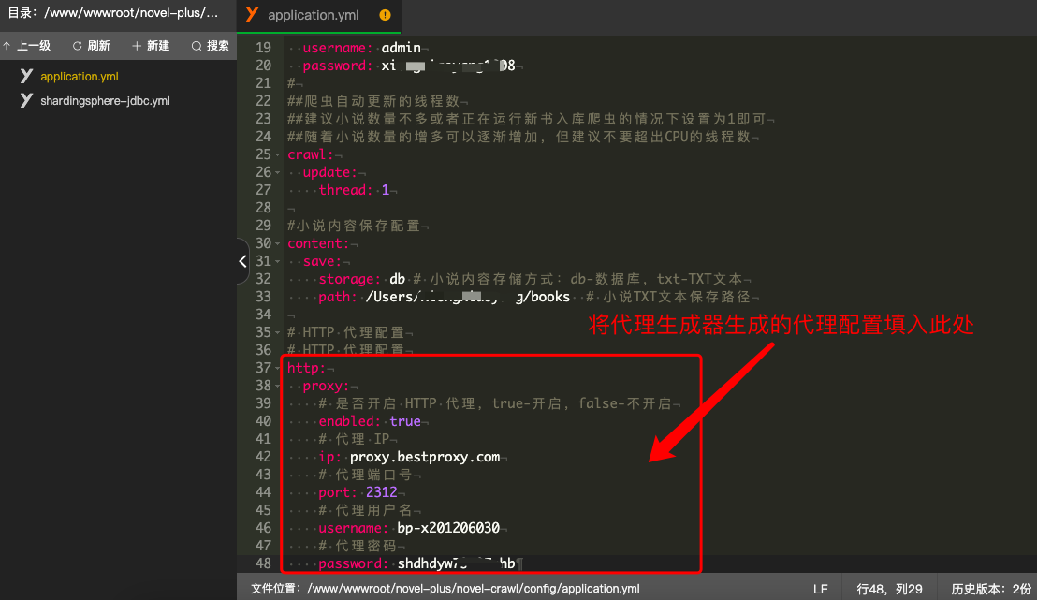The width and height of the screenshot is (1037, 600).
Task: Collapse the save: section at line 31
Action: tap(278, 261)
